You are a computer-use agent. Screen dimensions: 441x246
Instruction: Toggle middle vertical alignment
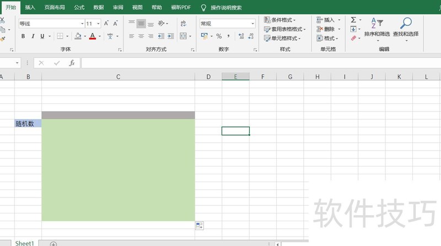point(141,24)
